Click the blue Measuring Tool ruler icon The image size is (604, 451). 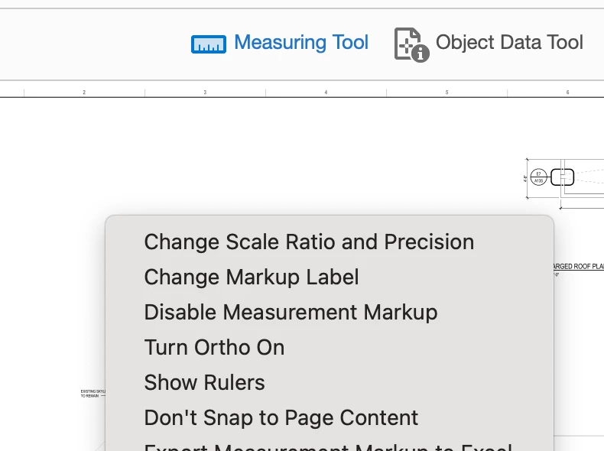(208, 44)
